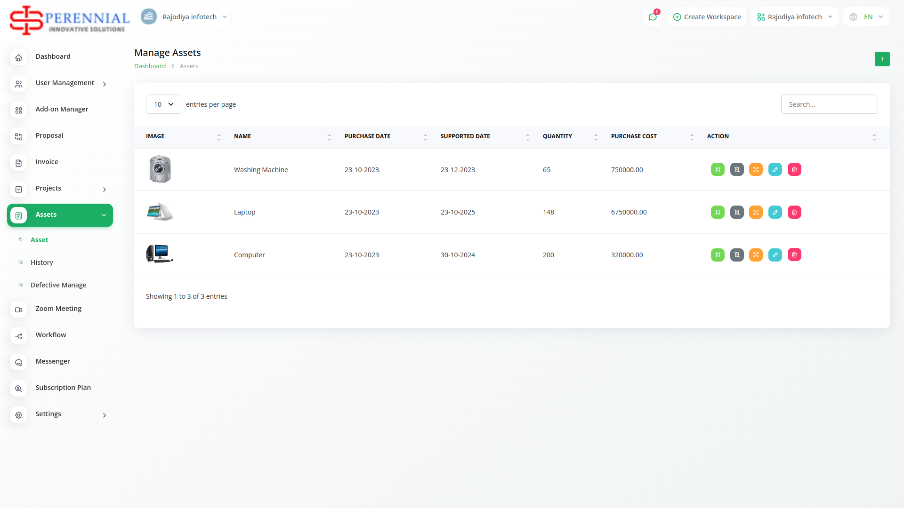Click the Create Workspace button
The image size is (904, 508).
(x=707, y=17)
